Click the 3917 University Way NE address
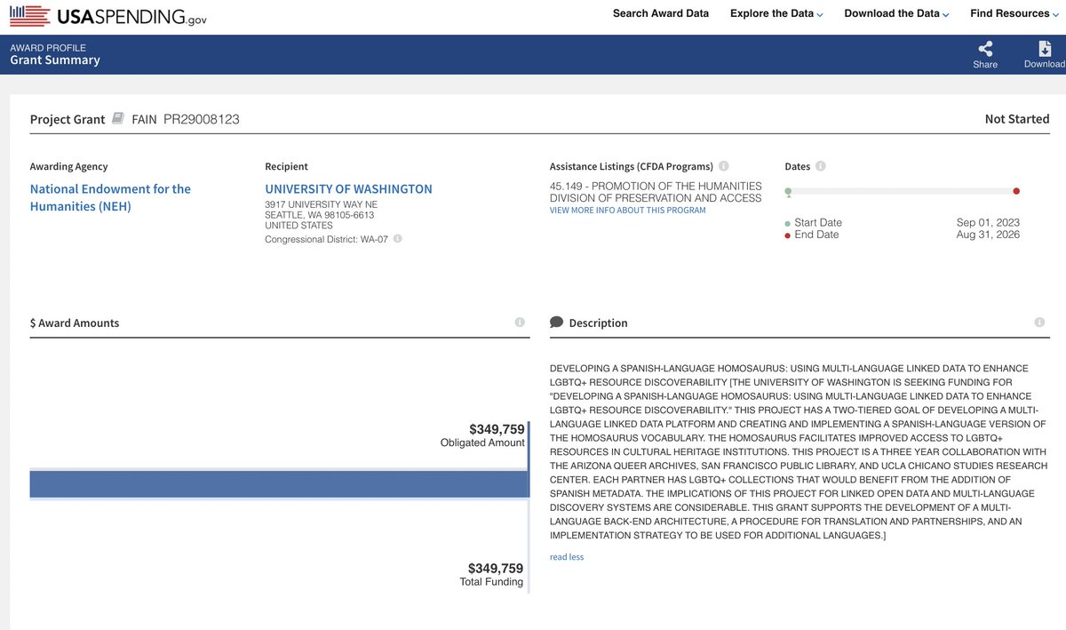 click(322, 204)
